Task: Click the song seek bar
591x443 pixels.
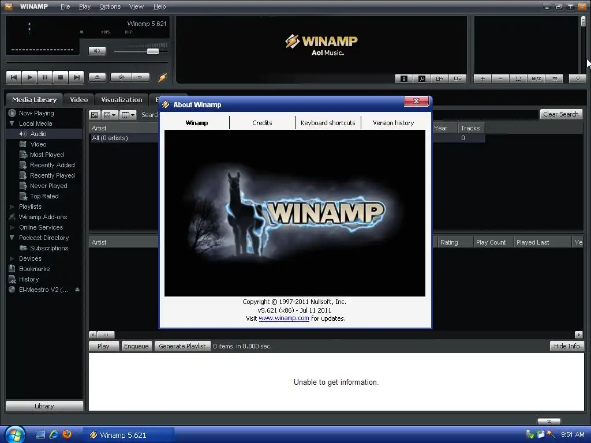Action: click(x=87, y=62)
